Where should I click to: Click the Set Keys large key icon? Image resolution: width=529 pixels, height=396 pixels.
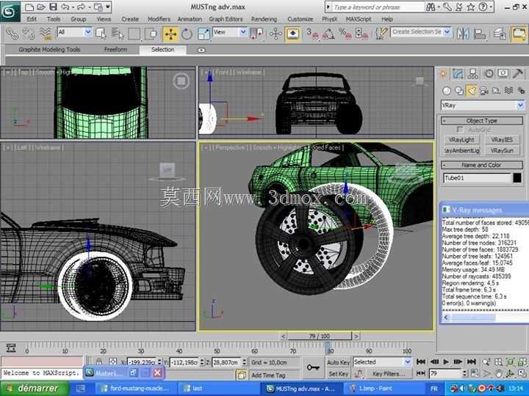[x=313, y=367]
